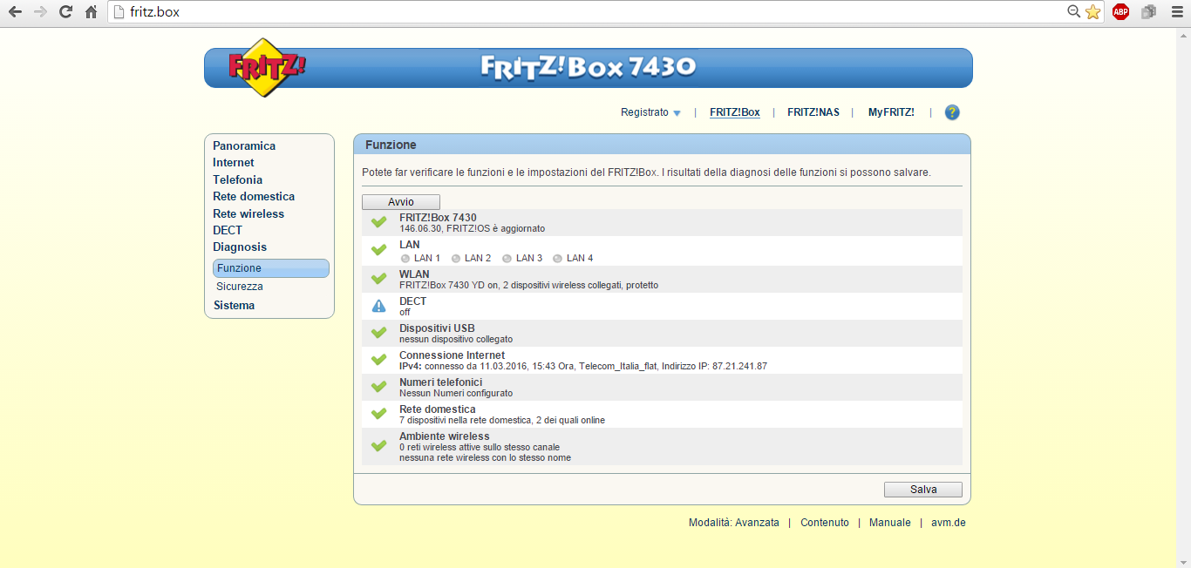Image resolution: width=1191 pixels, height=568 pixels.
Task: Click the '146.06.30, FRITZ!OS è aggiornato' text
Action: tap(472, 228)
